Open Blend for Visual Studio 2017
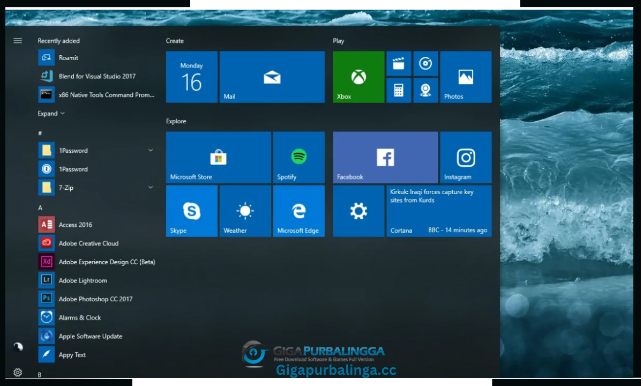 pyautogui.click(x=96, y=76)
